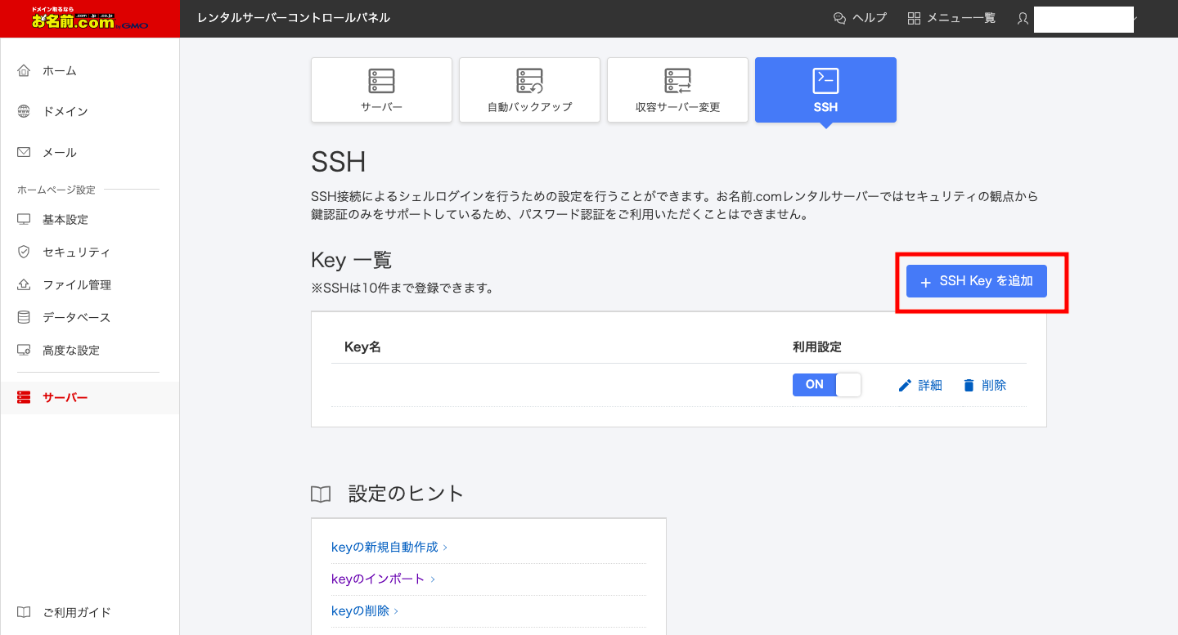Expand the keyのインポート hint
Viewport: 1178px width, 635px height.
click(378, 579)
